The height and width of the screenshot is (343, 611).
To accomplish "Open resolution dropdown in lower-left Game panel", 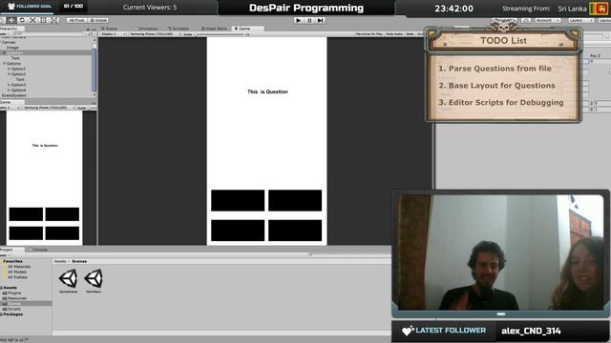I will (49, 108).
